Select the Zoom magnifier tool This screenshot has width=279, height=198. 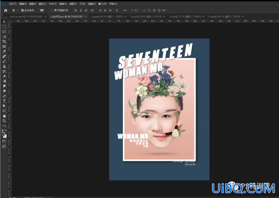coord(4,121)
